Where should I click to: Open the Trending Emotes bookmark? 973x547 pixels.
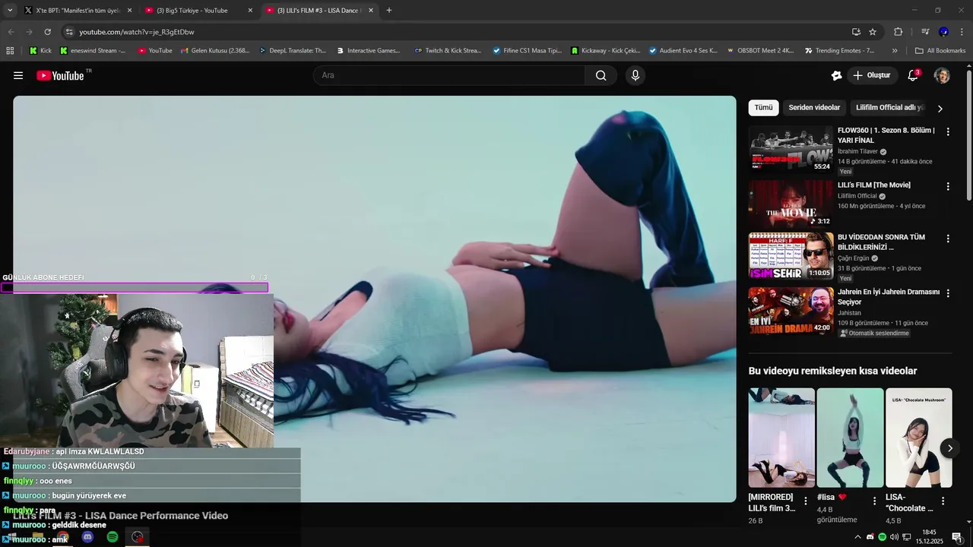[839, 51]
